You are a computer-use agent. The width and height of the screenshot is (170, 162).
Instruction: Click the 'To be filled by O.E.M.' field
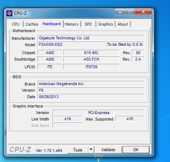pos(126,44)
